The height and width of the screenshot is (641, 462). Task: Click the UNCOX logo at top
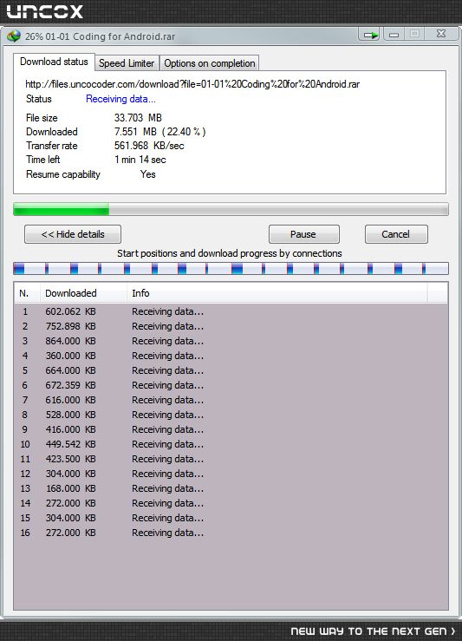click(x=44, y=11)
